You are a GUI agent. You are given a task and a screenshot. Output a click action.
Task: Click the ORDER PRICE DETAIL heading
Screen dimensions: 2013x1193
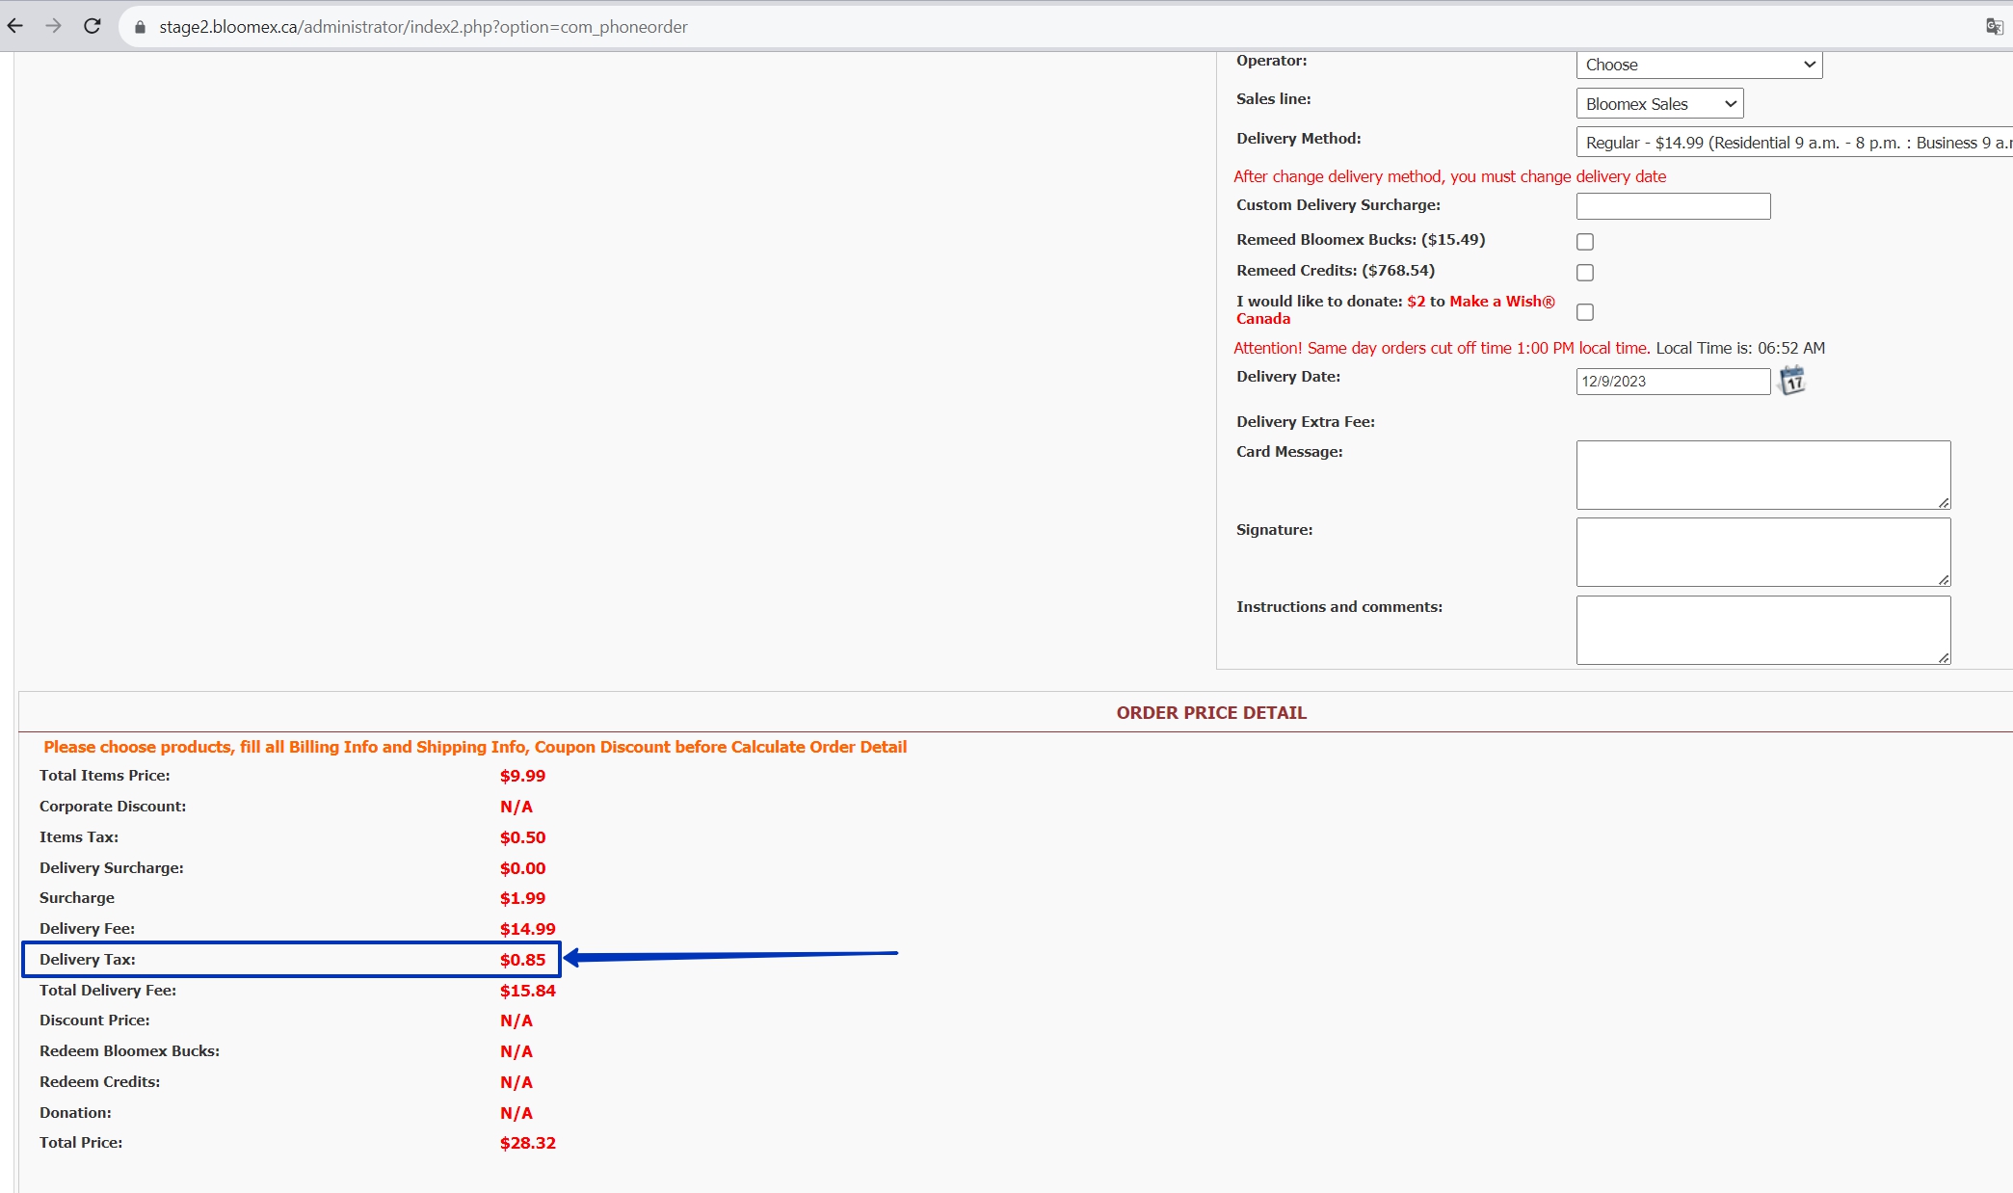[1211, 713]
